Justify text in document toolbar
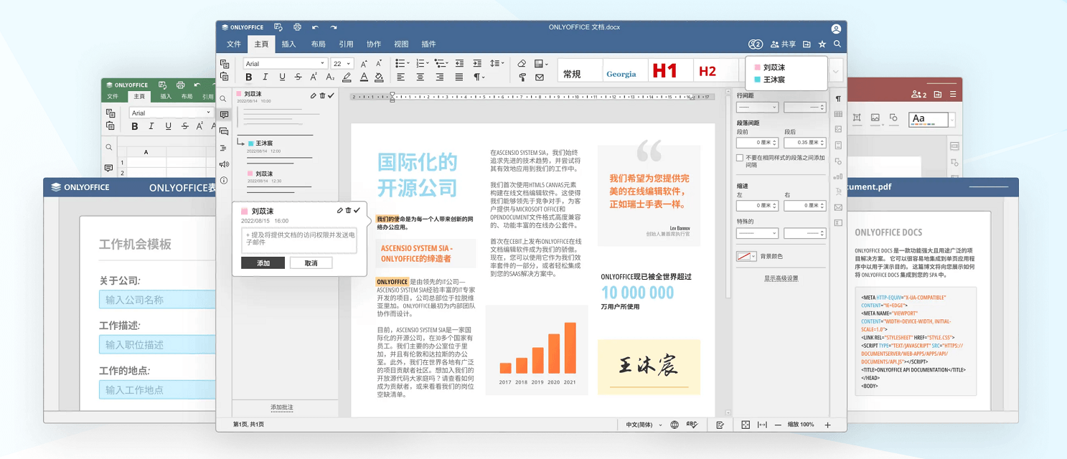This screenshot has height=459, width=1067. [459, 77]
